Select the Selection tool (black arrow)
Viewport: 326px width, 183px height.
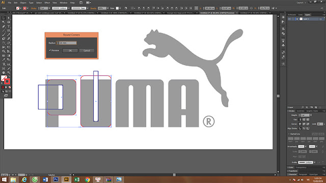[x=4, y=18]
